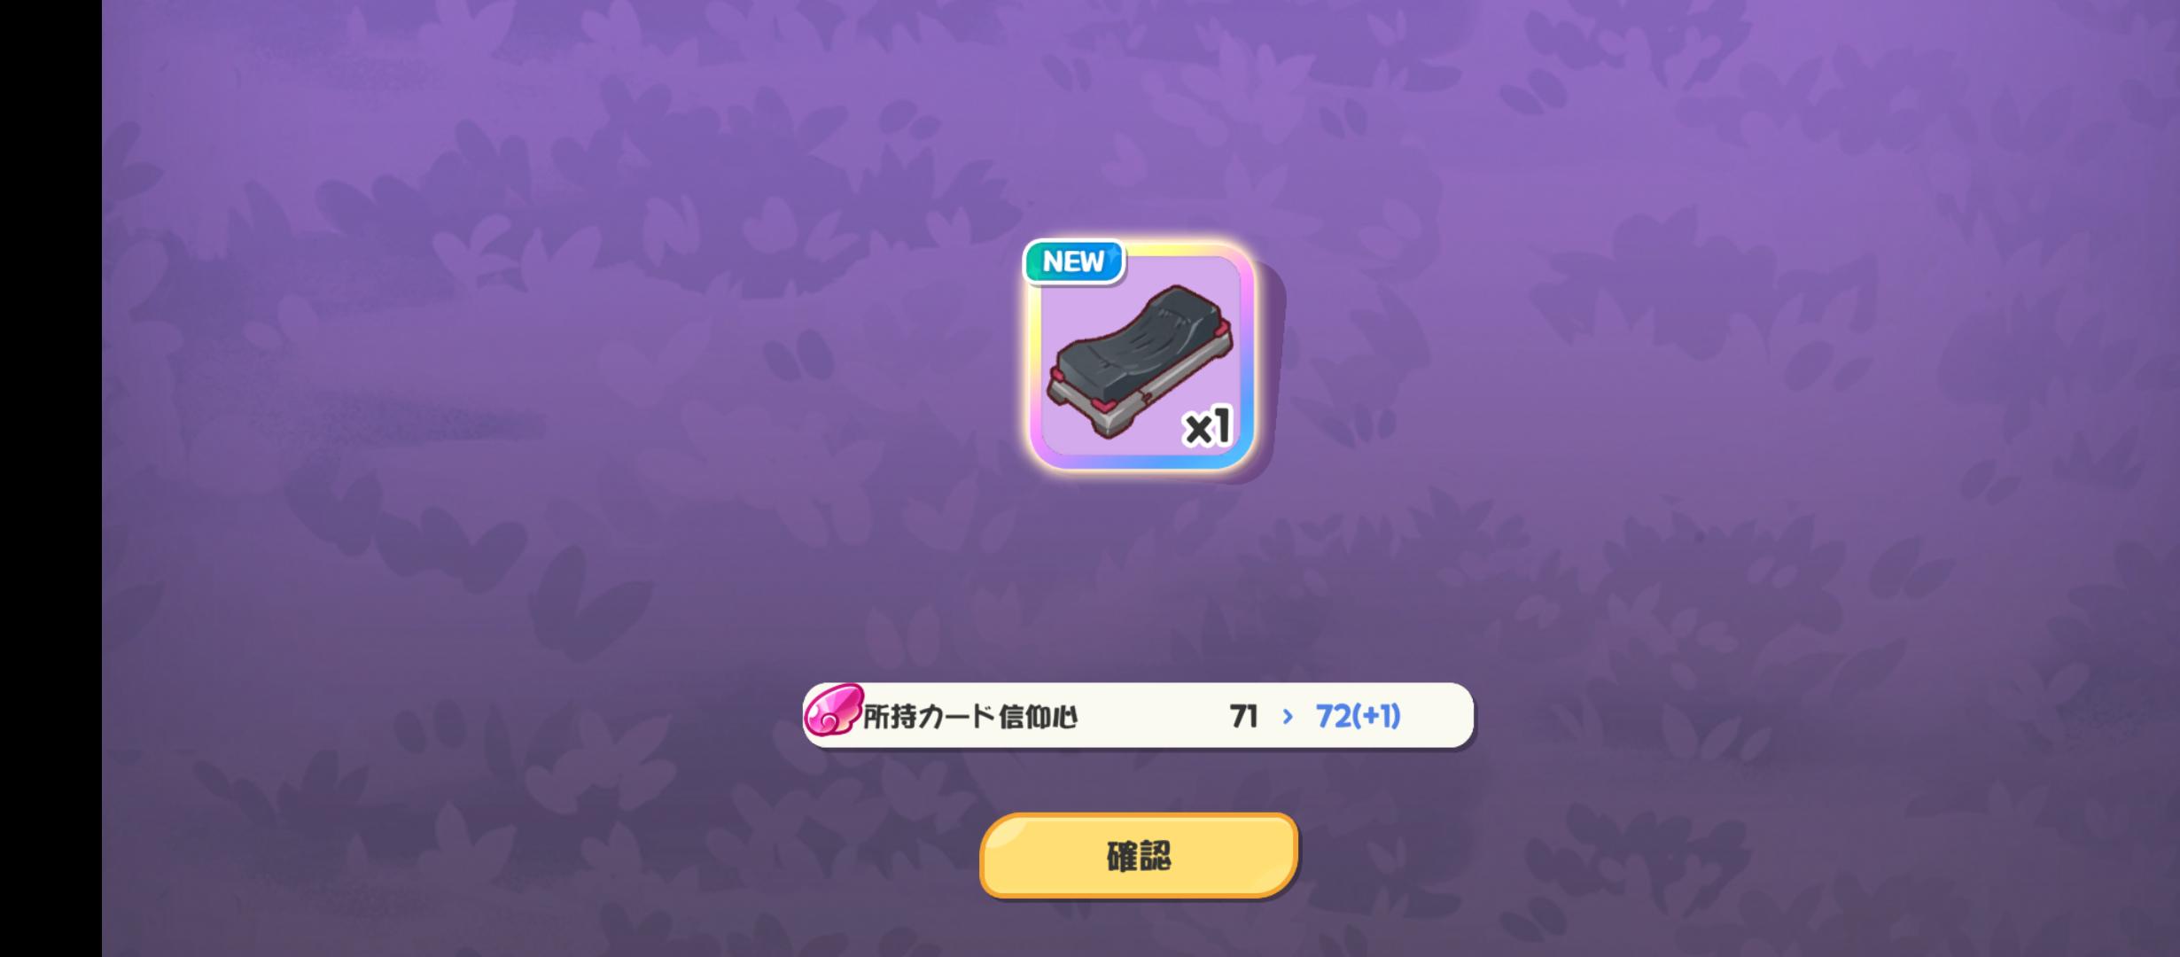Viewport: 2180px width, 957px height.
Task: Click the black letterbox bar at left edge
Action: pyautogui.click(x=51, y=478)
